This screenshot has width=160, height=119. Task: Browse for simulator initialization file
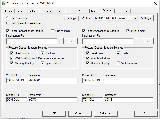point(61,41)
